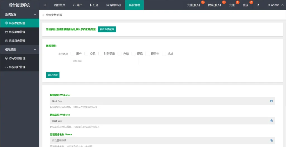
Task: Check the 用户 data cleanup checkbox
Action: [73, 54]
